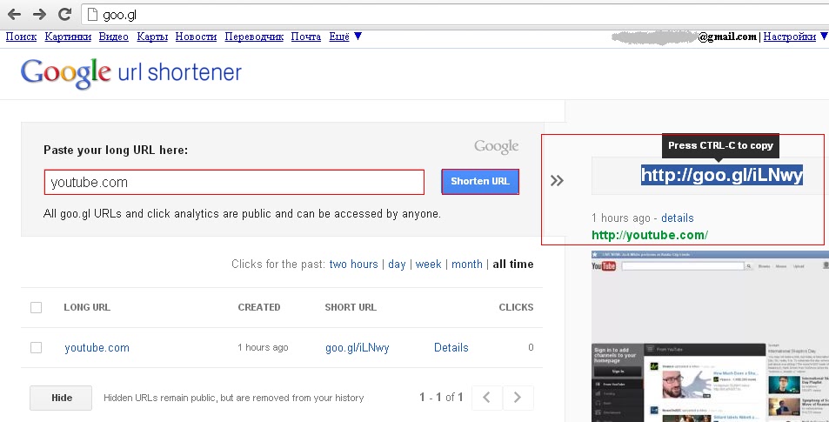The height and width of the screenshot is (422, 829).
Task: Filter clicks by week
Action: (x=428, y=264)
